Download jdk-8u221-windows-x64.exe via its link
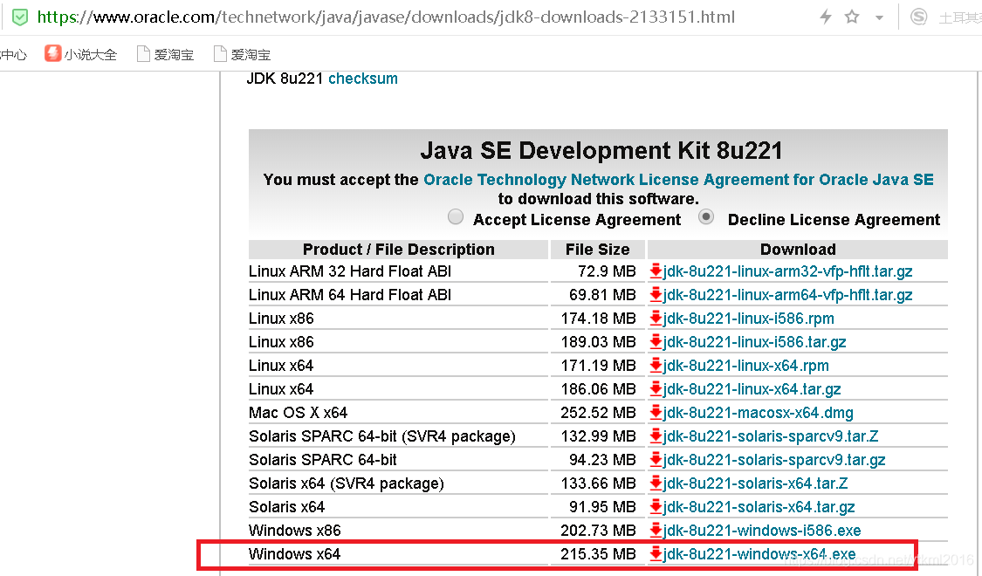Screen dimensions: 982x576 coord(759,554)
